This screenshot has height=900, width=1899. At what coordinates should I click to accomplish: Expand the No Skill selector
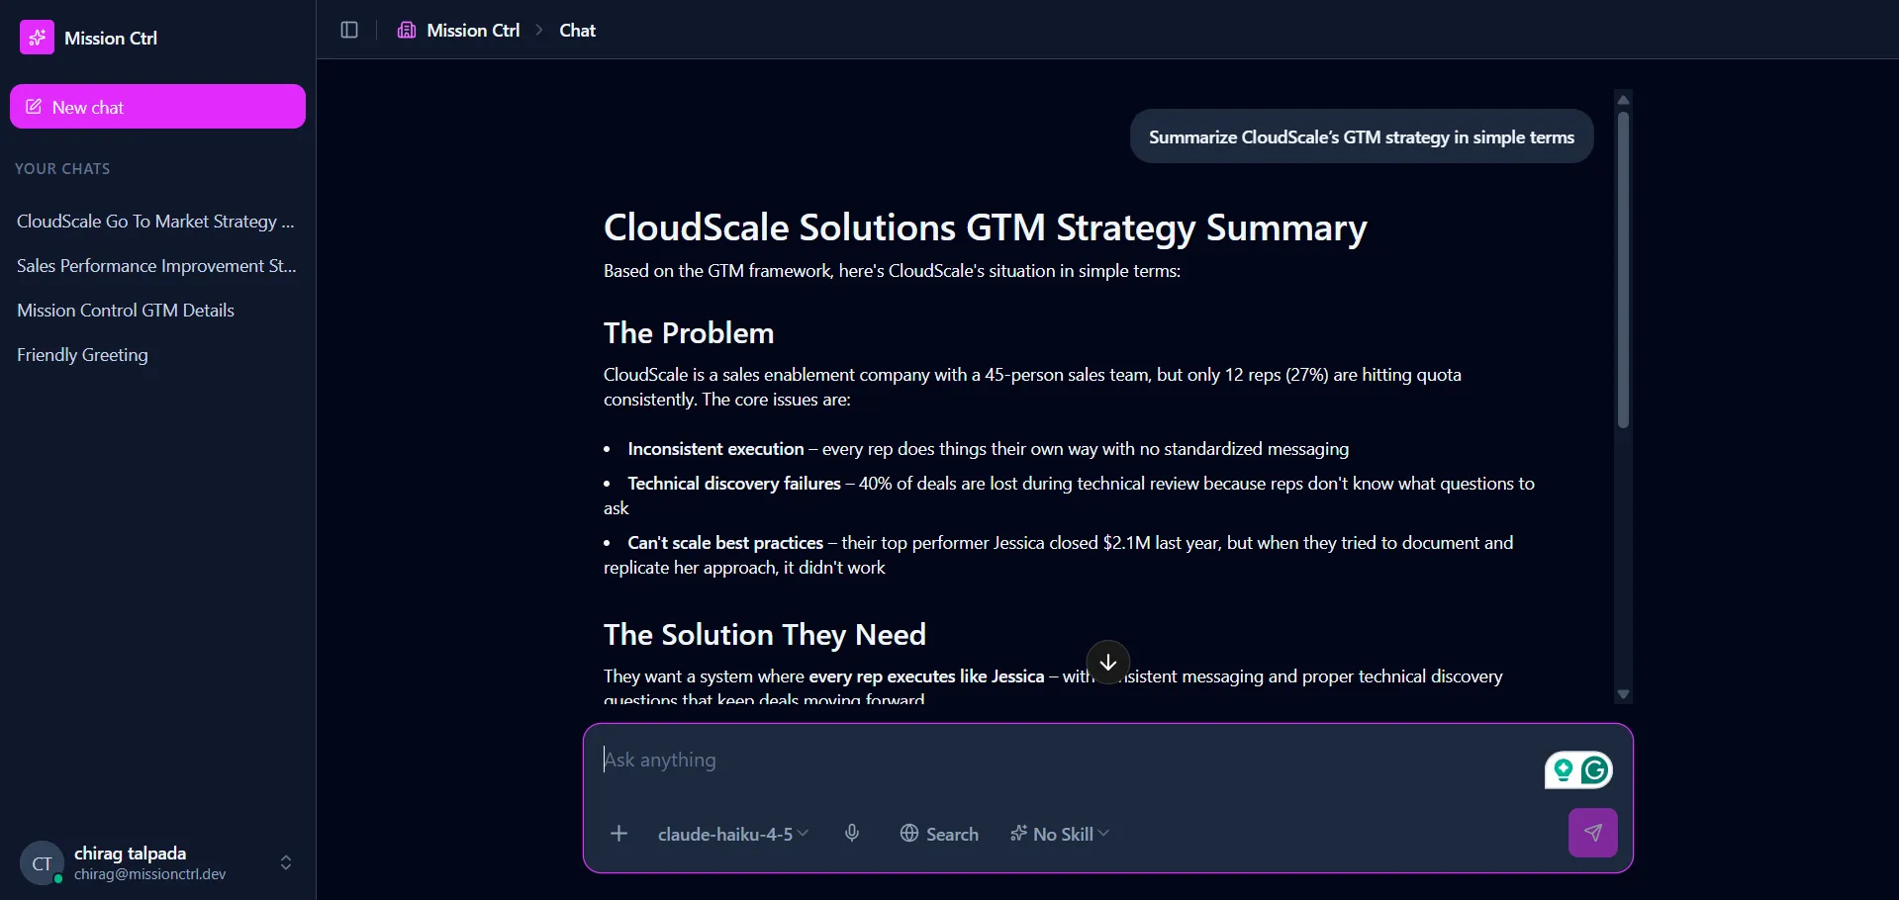click(x=1058, y=833)
